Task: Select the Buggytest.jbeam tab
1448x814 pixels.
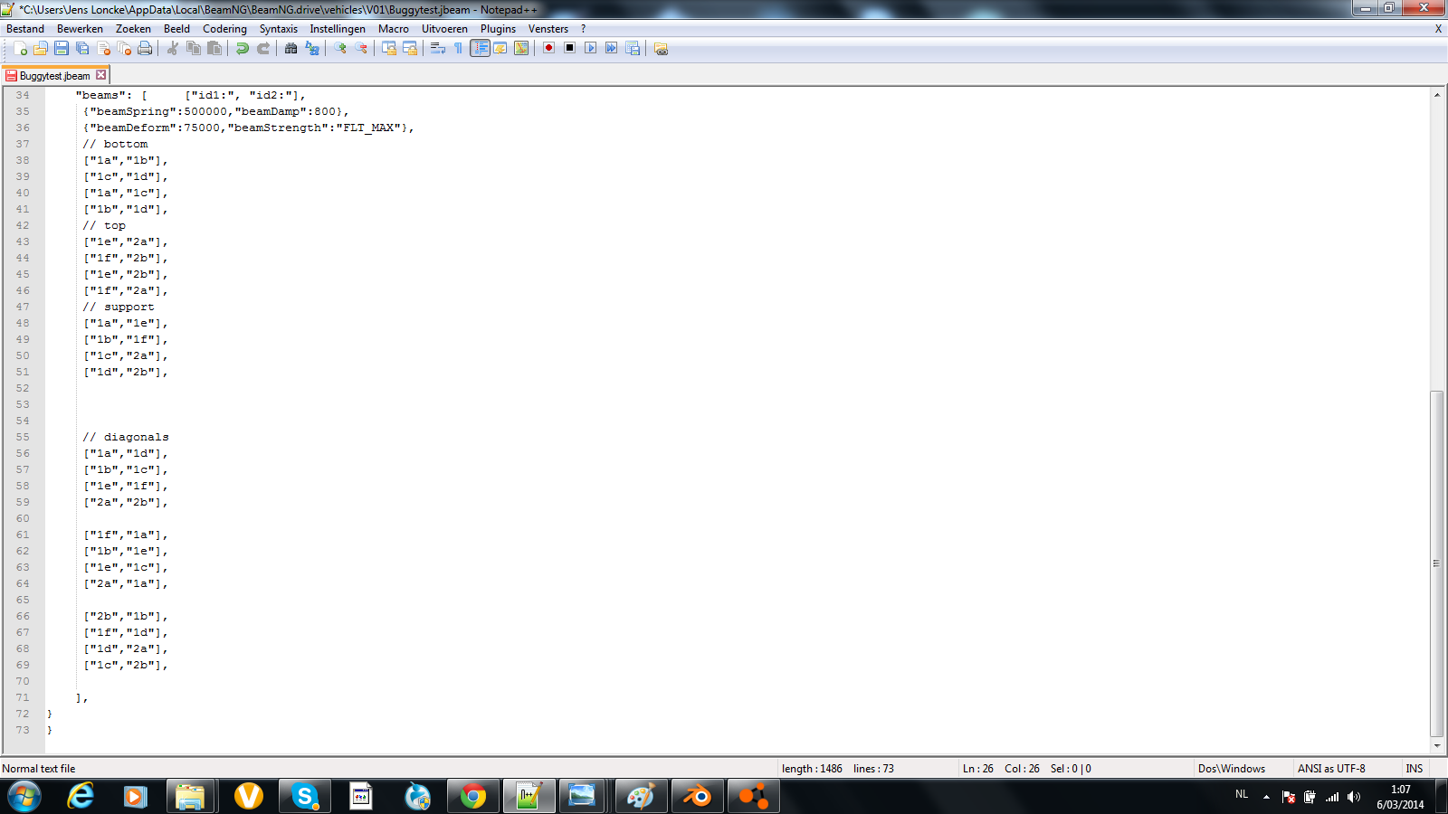Action: tap(55, 76)
